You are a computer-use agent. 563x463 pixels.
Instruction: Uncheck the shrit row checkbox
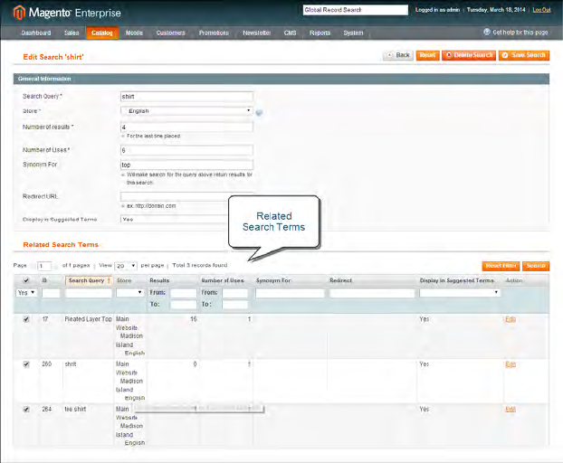[26, 364]
